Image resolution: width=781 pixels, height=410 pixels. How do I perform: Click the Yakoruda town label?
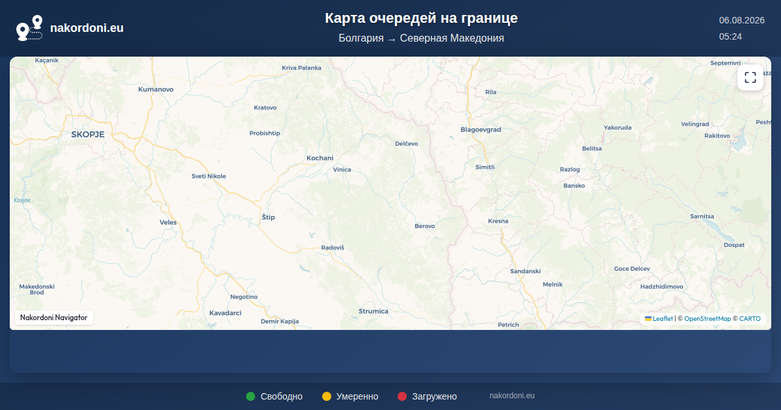point(618,128)
